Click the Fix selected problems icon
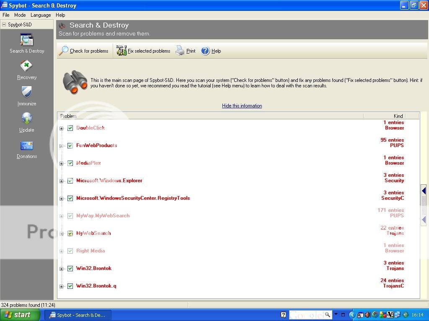The width and height of the screenshot is (429, 321). pyautogui.click(x=121, y=51)
